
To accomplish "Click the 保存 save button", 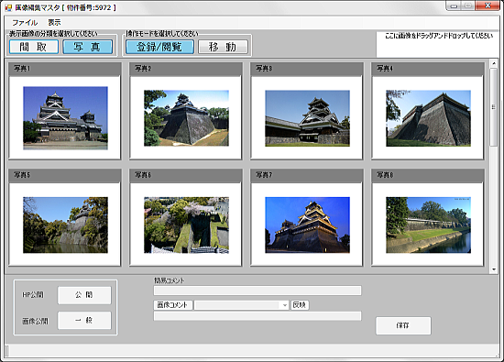I will pyautogui.click(x=403, y=325).
